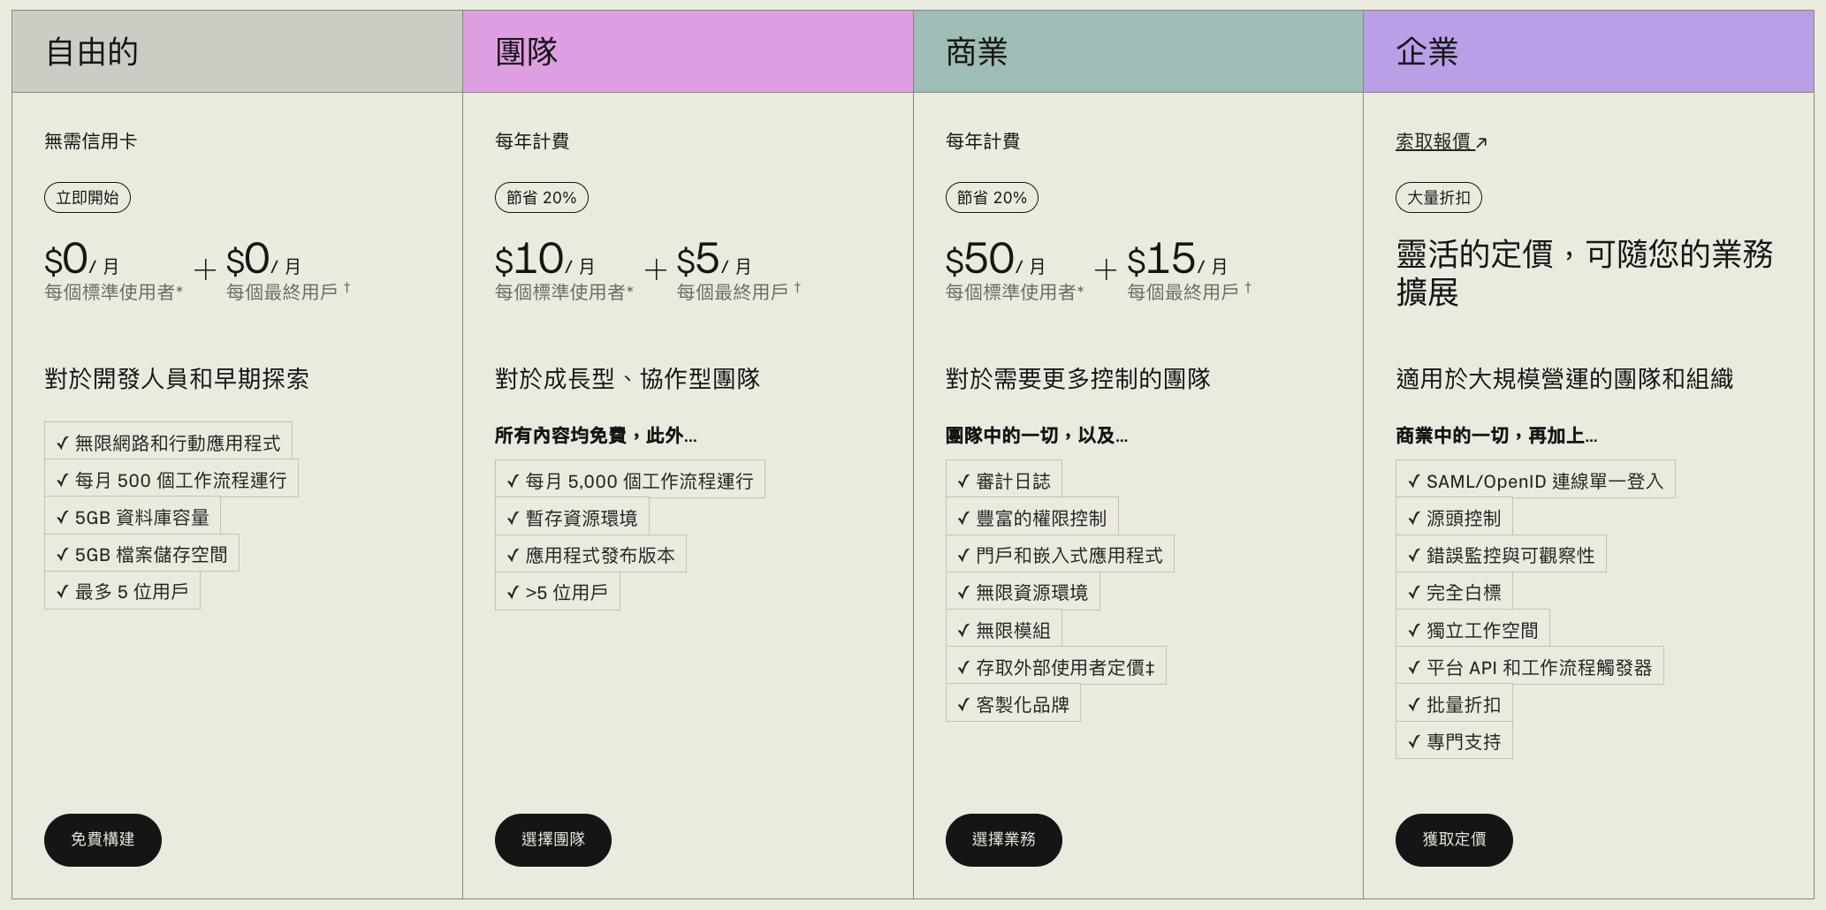
Task: Click the arrow icon beside 索取報價
Action: click(1481, 142)
